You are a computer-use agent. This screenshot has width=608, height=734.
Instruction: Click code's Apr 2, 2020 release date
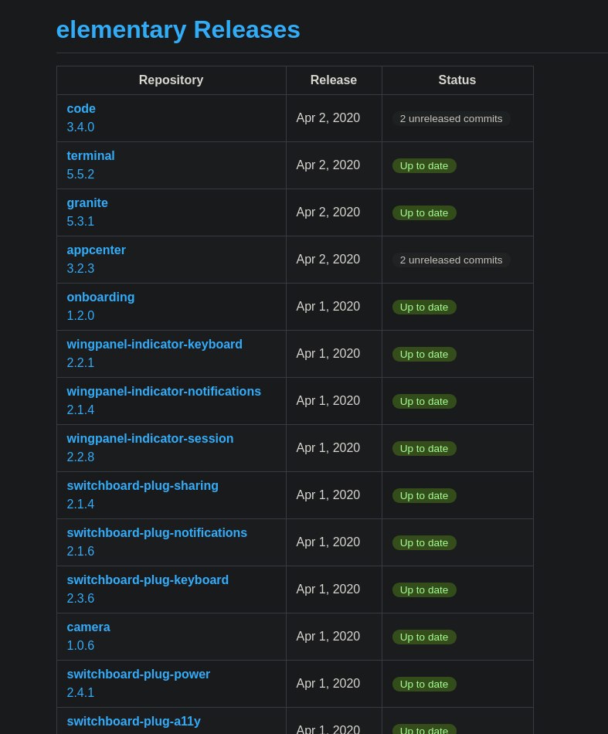[x=328, y=118]
